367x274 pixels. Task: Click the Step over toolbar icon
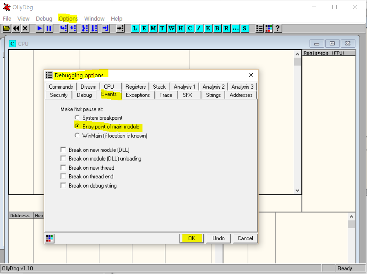[x=73, y=29]
